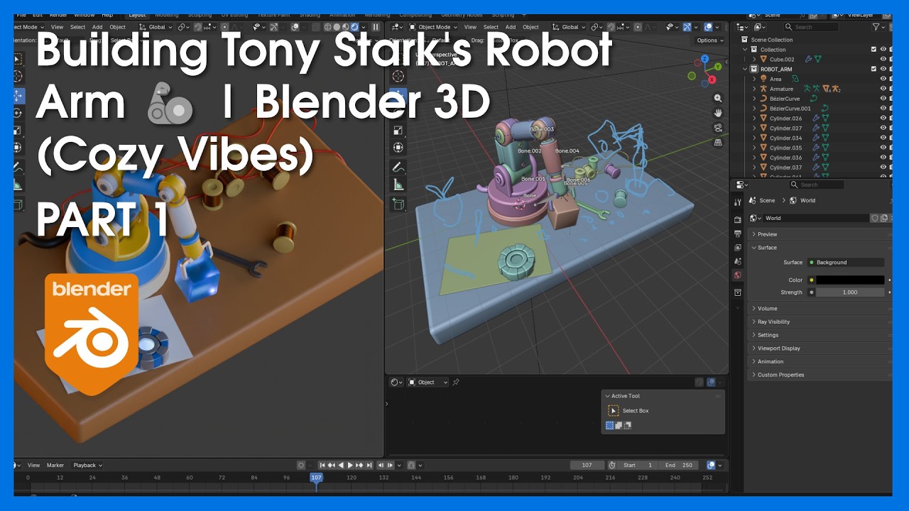The width and height of the screenshot is (909, 511).
Task: Select the Add Cube tool in right viewport
Action: click(x=398, y=205)
